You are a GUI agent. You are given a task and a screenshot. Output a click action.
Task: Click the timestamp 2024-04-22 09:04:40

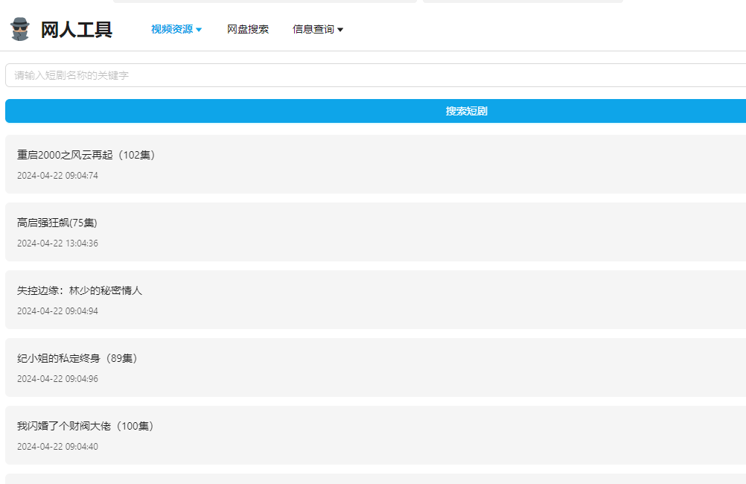click(x=57, y=447)
